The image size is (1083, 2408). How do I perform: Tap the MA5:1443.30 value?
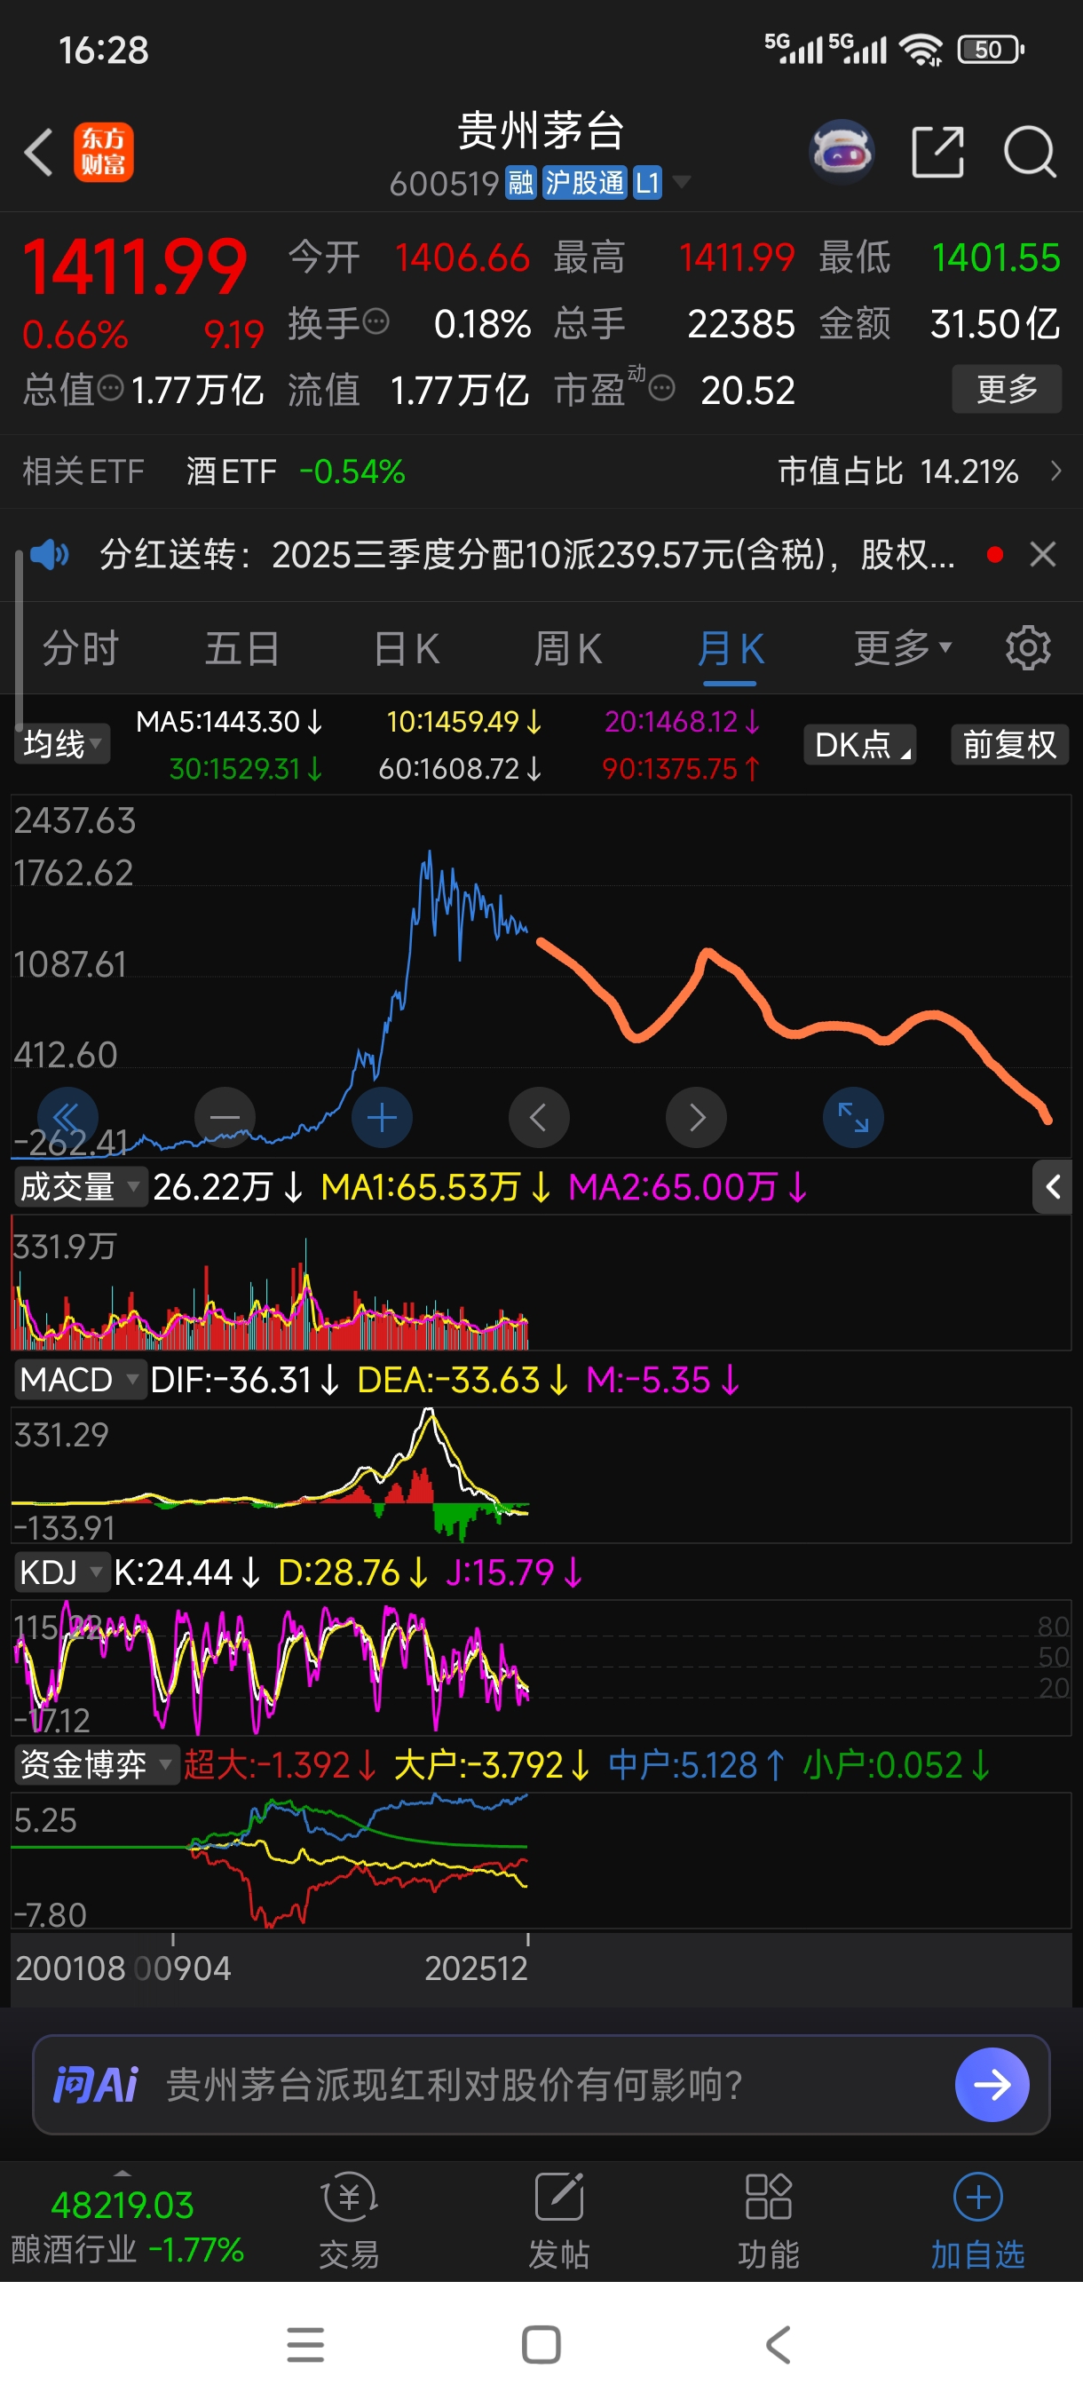[x=229, y=722]
